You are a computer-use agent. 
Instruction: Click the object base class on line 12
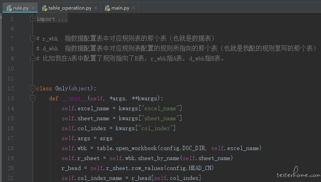[81, 88]
